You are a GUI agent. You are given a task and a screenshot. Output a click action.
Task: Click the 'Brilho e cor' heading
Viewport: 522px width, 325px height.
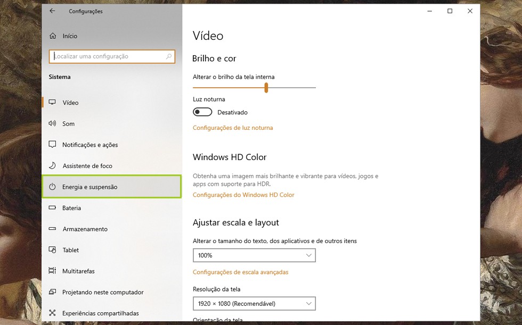pyautogui.click(x=214, y=59)
